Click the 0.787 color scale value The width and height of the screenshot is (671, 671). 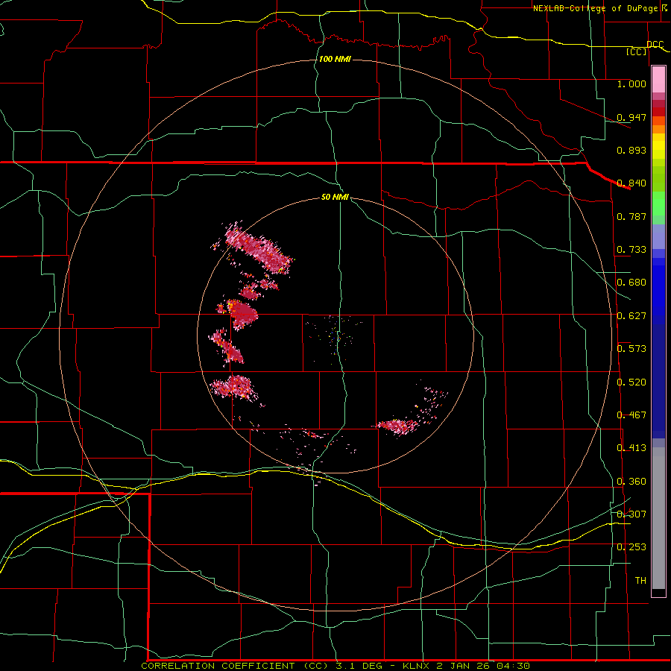(631, 216)
